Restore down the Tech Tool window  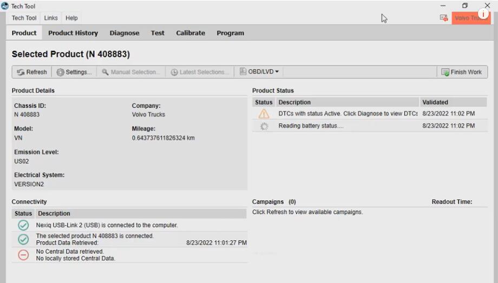(465, 5)
